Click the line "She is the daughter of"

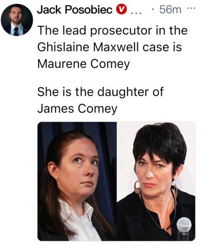(x=101, y=92)
